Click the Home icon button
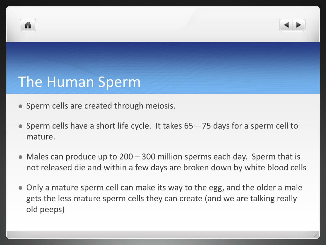The width and height of the screenshot is (326, 245). (28, 25)
